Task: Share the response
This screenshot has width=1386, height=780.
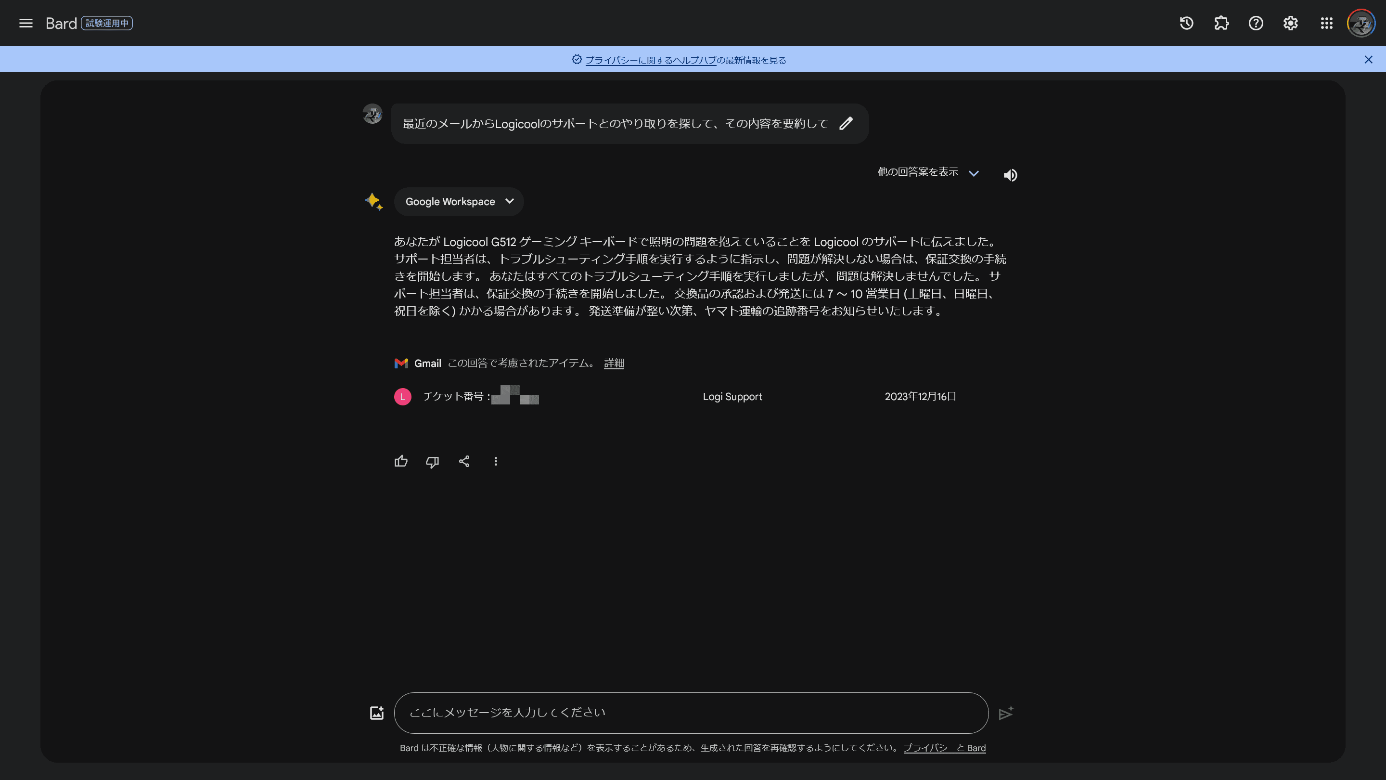Action: pyautogui.click(x=464, y=461)
